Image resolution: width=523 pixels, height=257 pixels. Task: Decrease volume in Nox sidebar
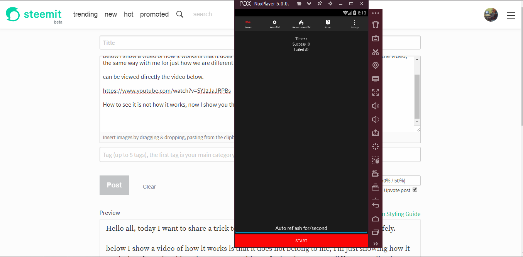(376, 119)
